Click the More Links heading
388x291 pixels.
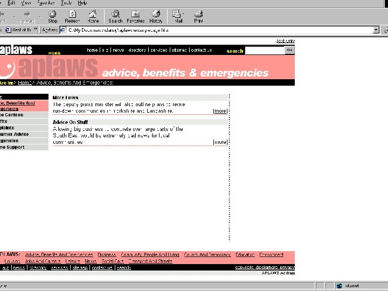coord(65,98)
